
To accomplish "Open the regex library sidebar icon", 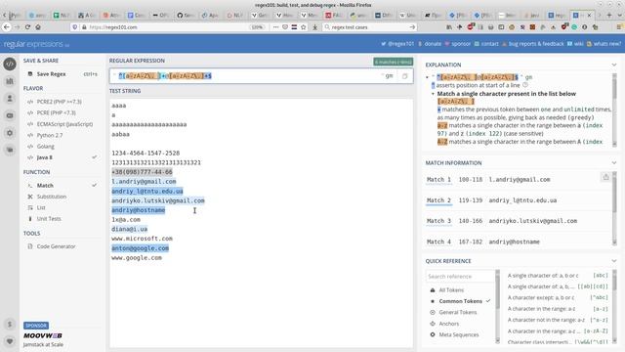I will (10, 81).
